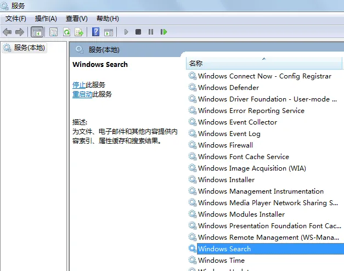Click gear icon beside Windows Modules Installer
Viewport: 344px width, 271px height.
coord(193,214)
